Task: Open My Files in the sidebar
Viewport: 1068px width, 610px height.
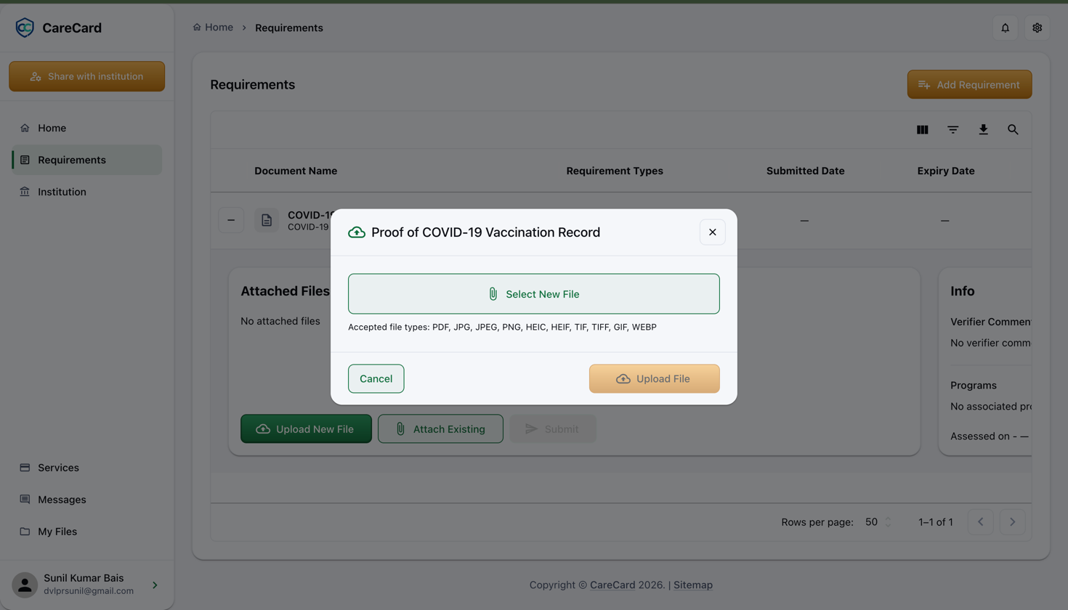Action: tap(86, 532)
